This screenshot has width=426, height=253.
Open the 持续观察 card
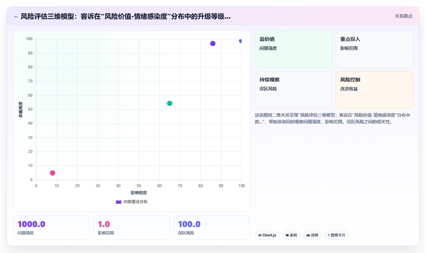point(294,90)
